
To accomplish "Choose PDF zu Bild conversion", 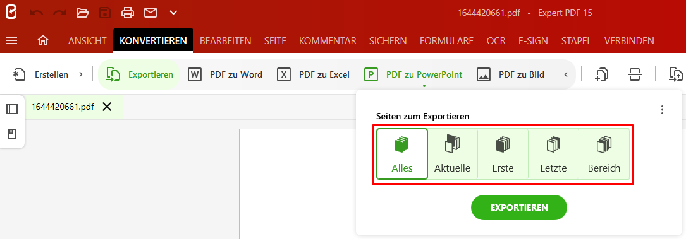I will pos(510,74).
